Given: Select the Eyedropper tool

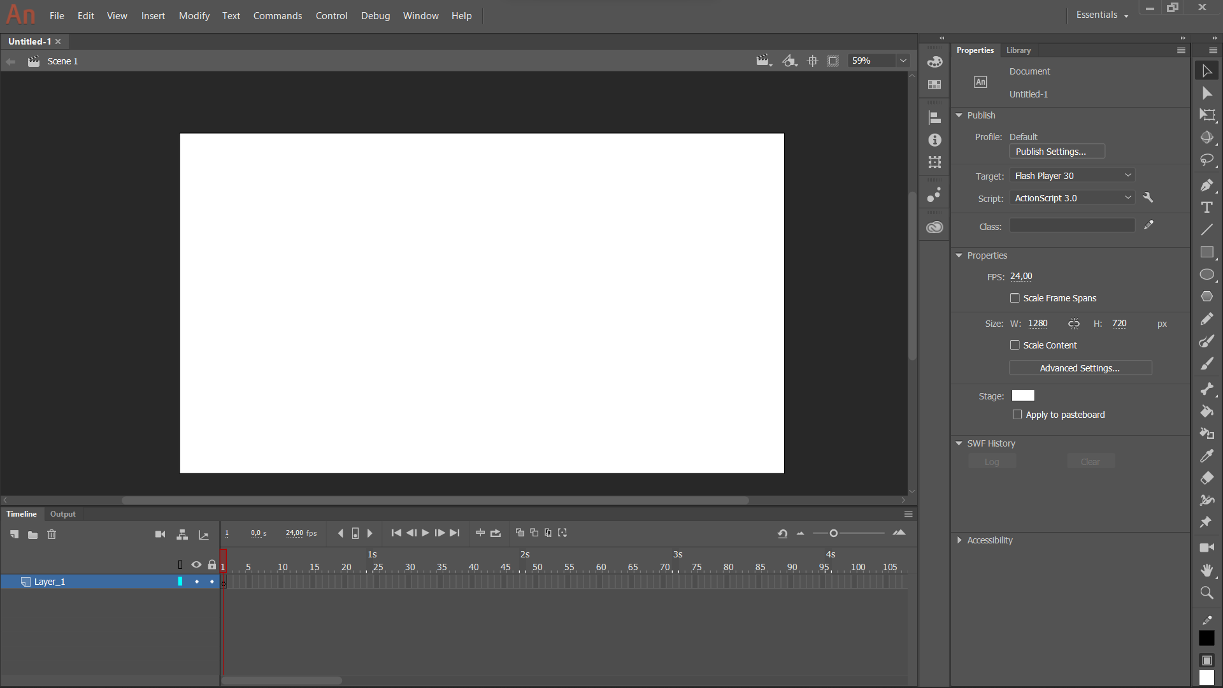Looking at the screenshot, I should tap(1206, 456).
